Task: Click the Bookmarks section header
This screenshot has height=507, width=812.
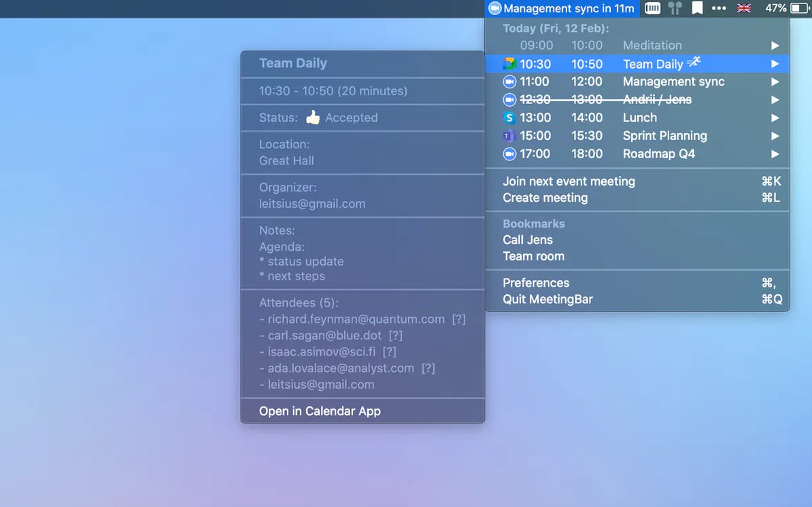Action: 533,224
